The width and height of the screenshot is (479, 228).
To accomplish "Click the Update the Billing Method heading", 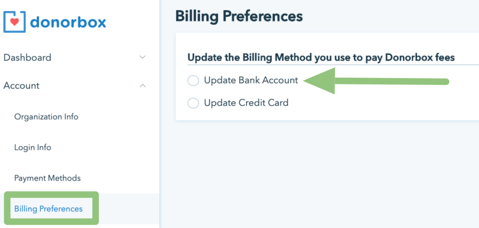I will [321, 57].
